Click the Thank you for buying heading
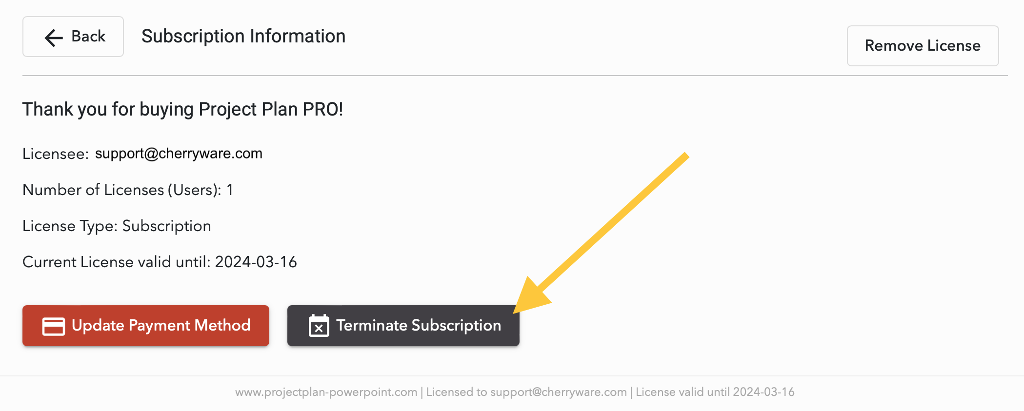The height and width of the screenshot is (411, 1024). 182,109
